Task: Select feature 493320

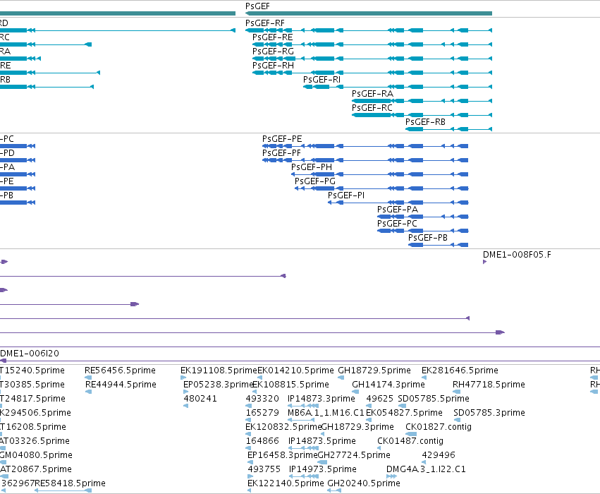Action: pyautogui.click(x=262, y=399)
